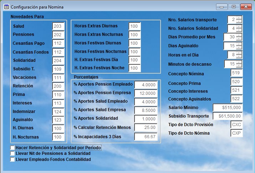Viewport: 255px width, 173px height.
Task: Click % Aportes Pension Empresa field
Action: (x=146, y=93)
